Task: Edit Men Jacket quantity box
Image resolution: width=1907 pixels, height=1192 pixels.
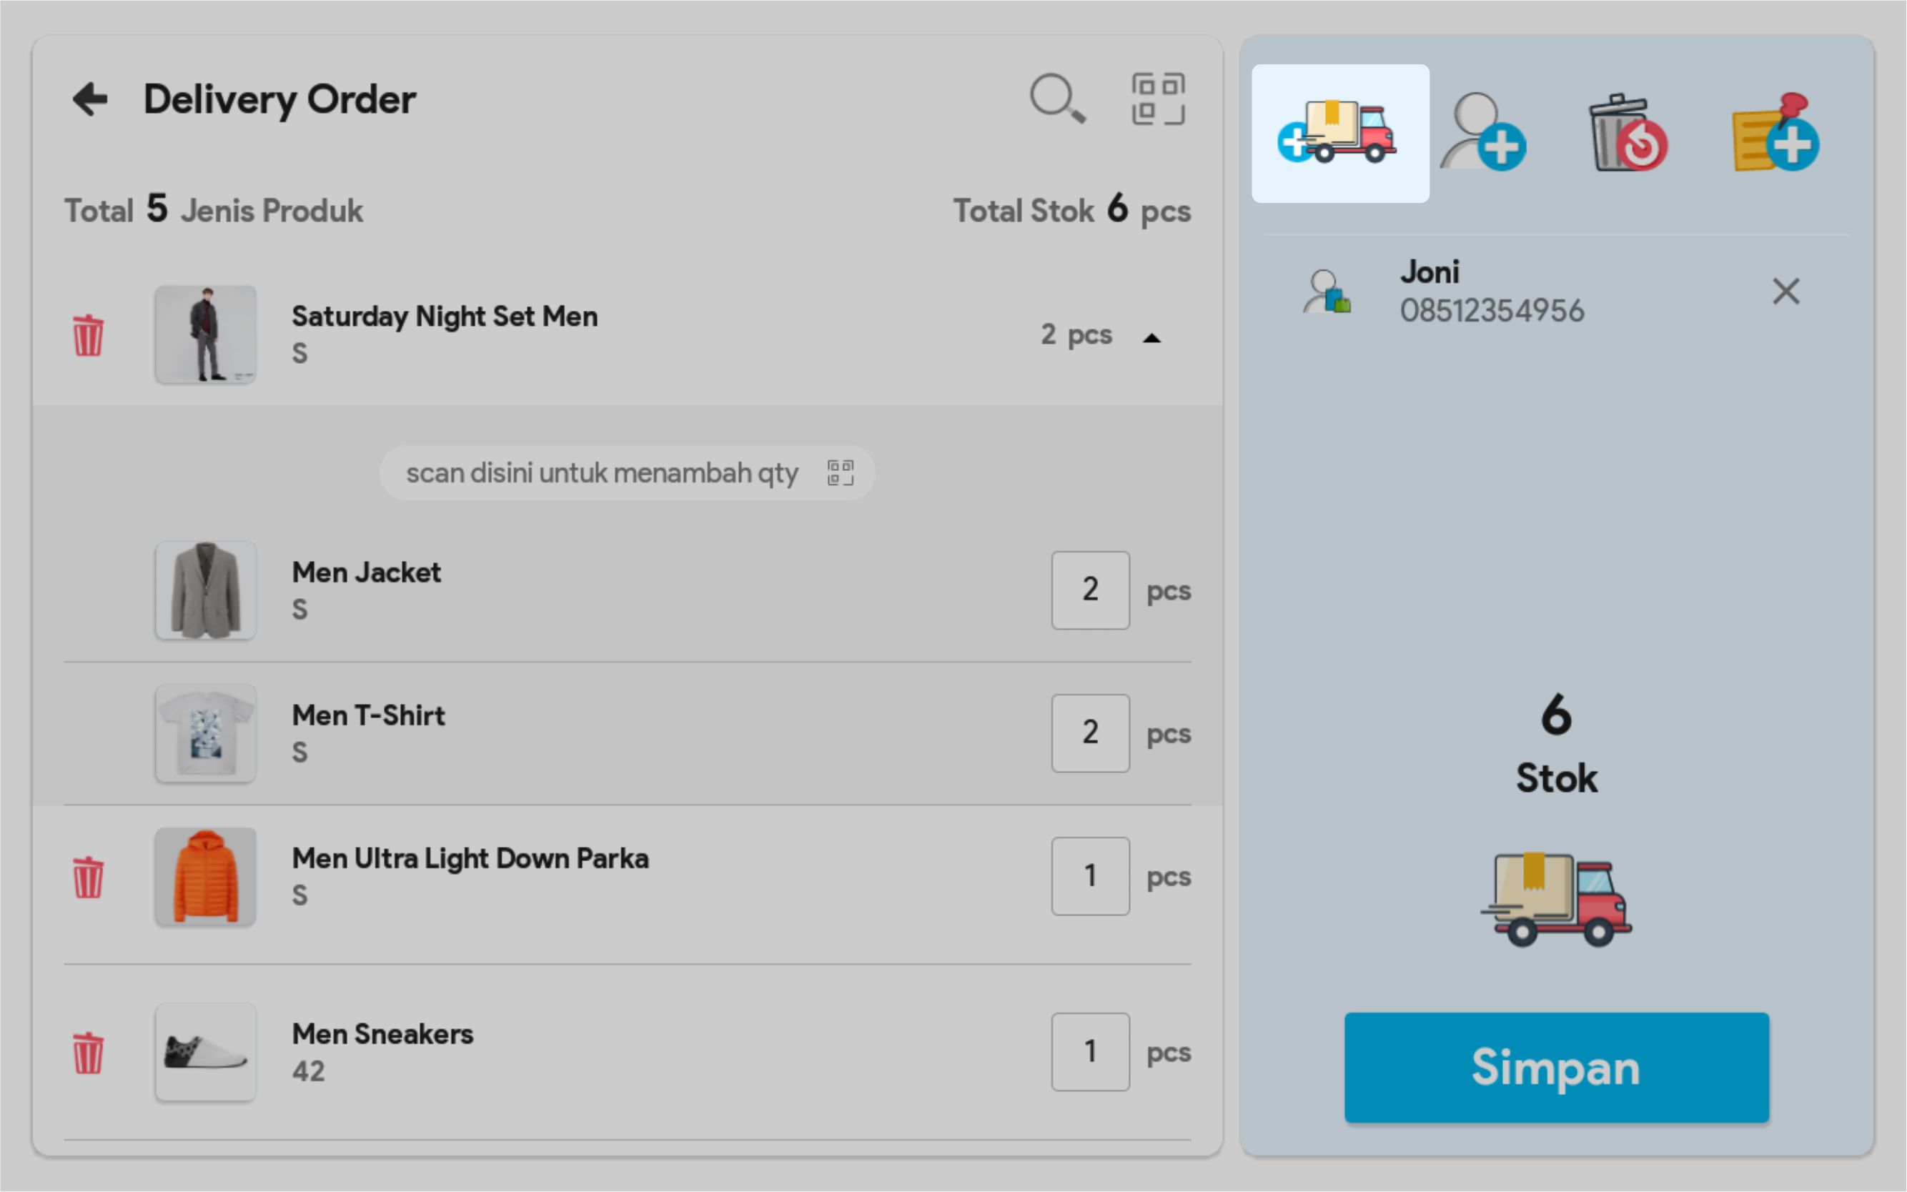Action: pos(1089,590)
